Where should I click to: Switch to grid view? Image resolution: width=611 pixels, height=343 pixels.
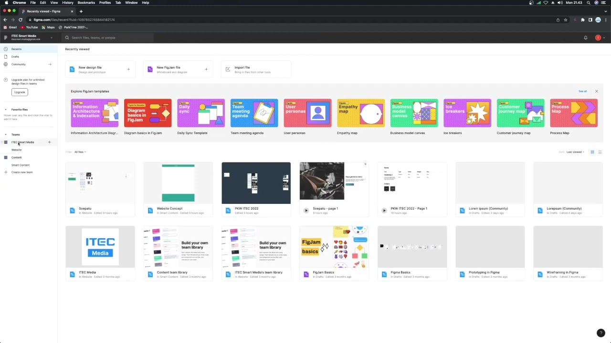[x=592, y=152]
